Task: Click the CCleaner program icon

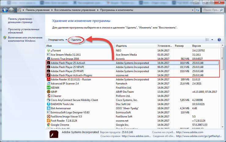Action: coord(49,96)
